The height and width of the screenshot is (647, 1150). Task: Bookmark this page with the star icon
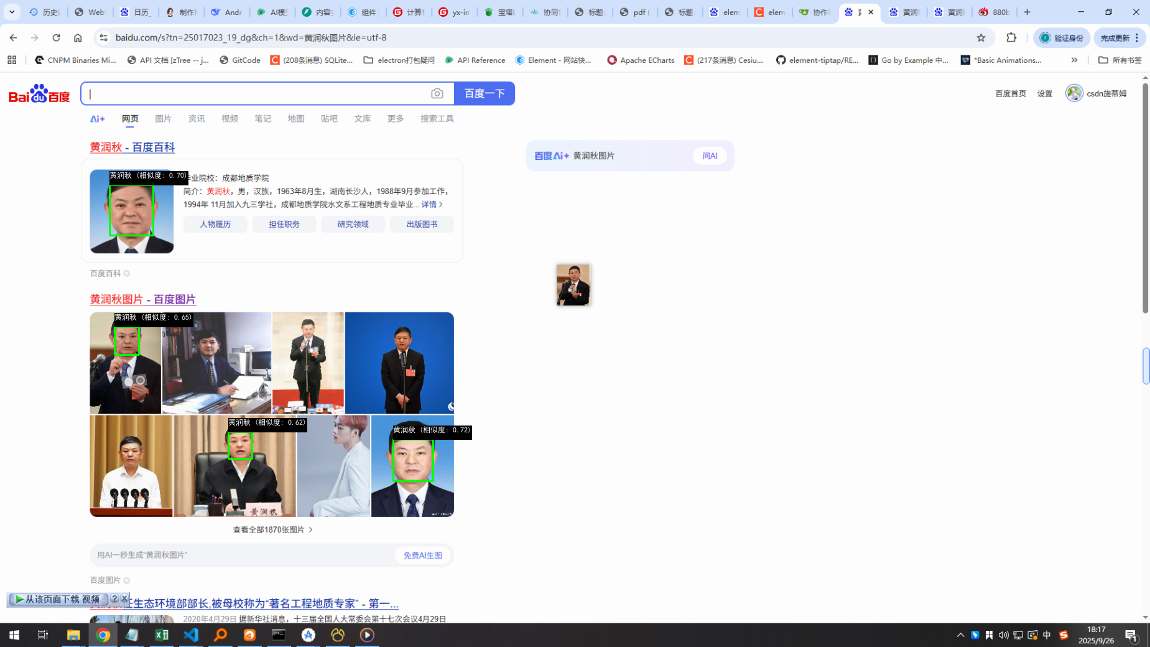click(981, 38)
